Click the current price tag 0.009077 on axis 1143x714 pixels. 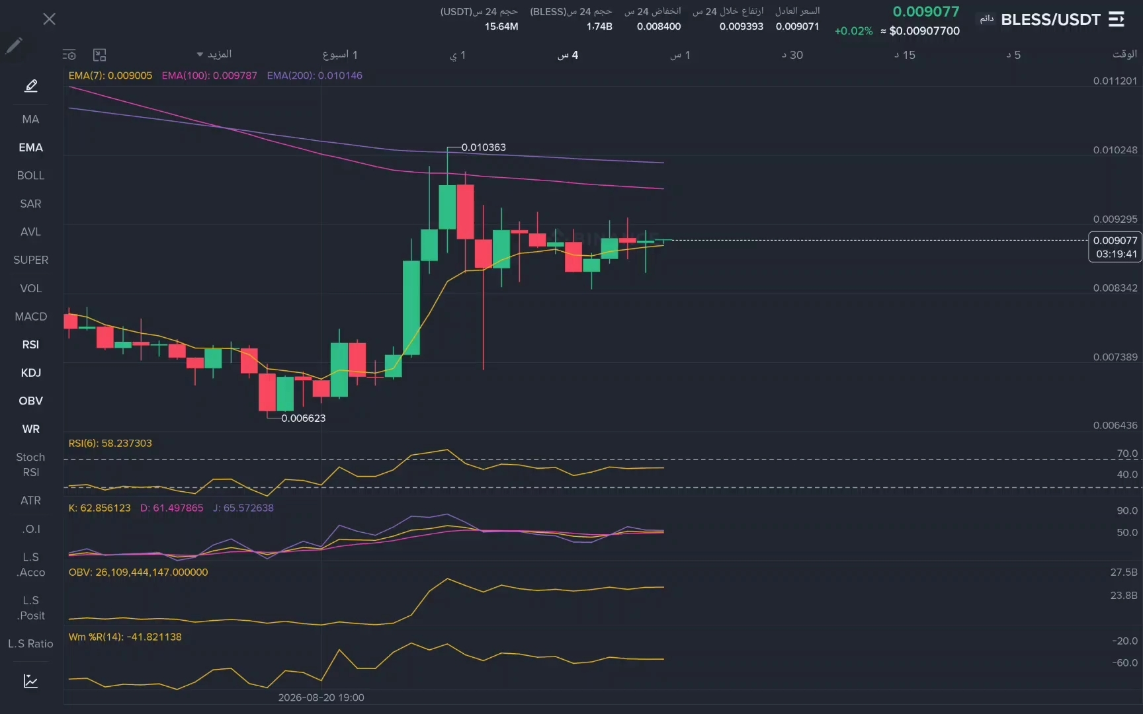point(1115,247)
